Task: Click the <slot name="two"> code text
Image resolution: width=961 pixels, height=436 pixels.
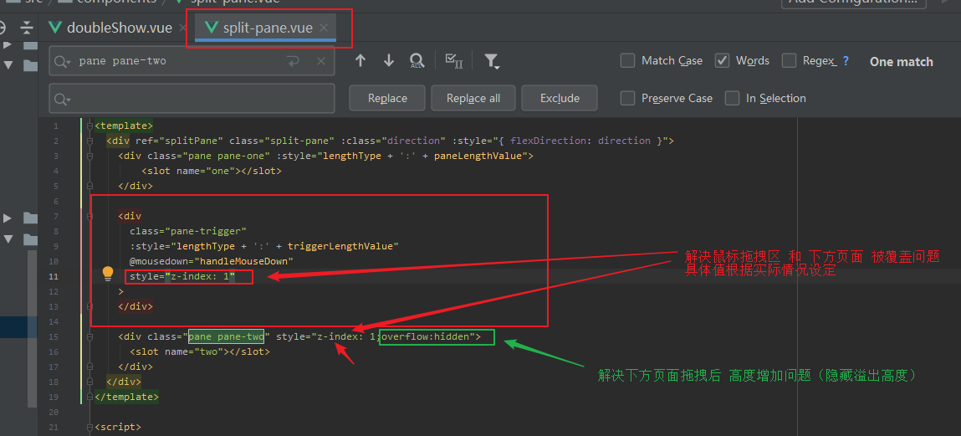Action: point(200,352)
